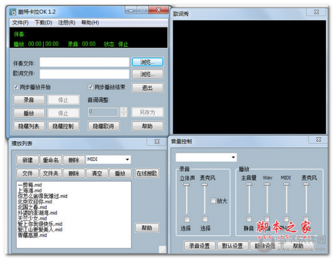
Task: Select 上海滩.mid in the playlist
Action: click(30, 190)
